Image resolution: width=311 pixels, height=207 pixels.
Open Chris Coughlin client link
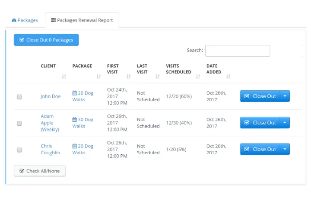pos(51,149)
